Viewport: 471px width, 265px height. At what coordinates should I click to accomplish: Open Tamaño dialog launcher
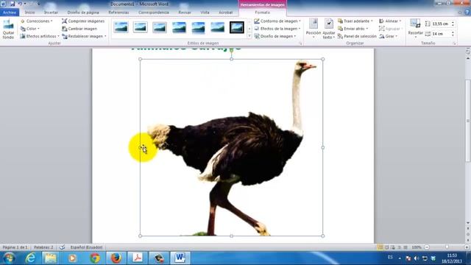point(454,43)
